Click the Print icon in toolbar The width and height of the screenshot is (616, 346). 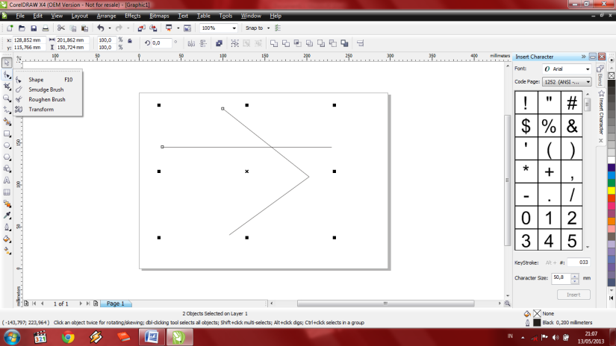(x=46, y=28)
